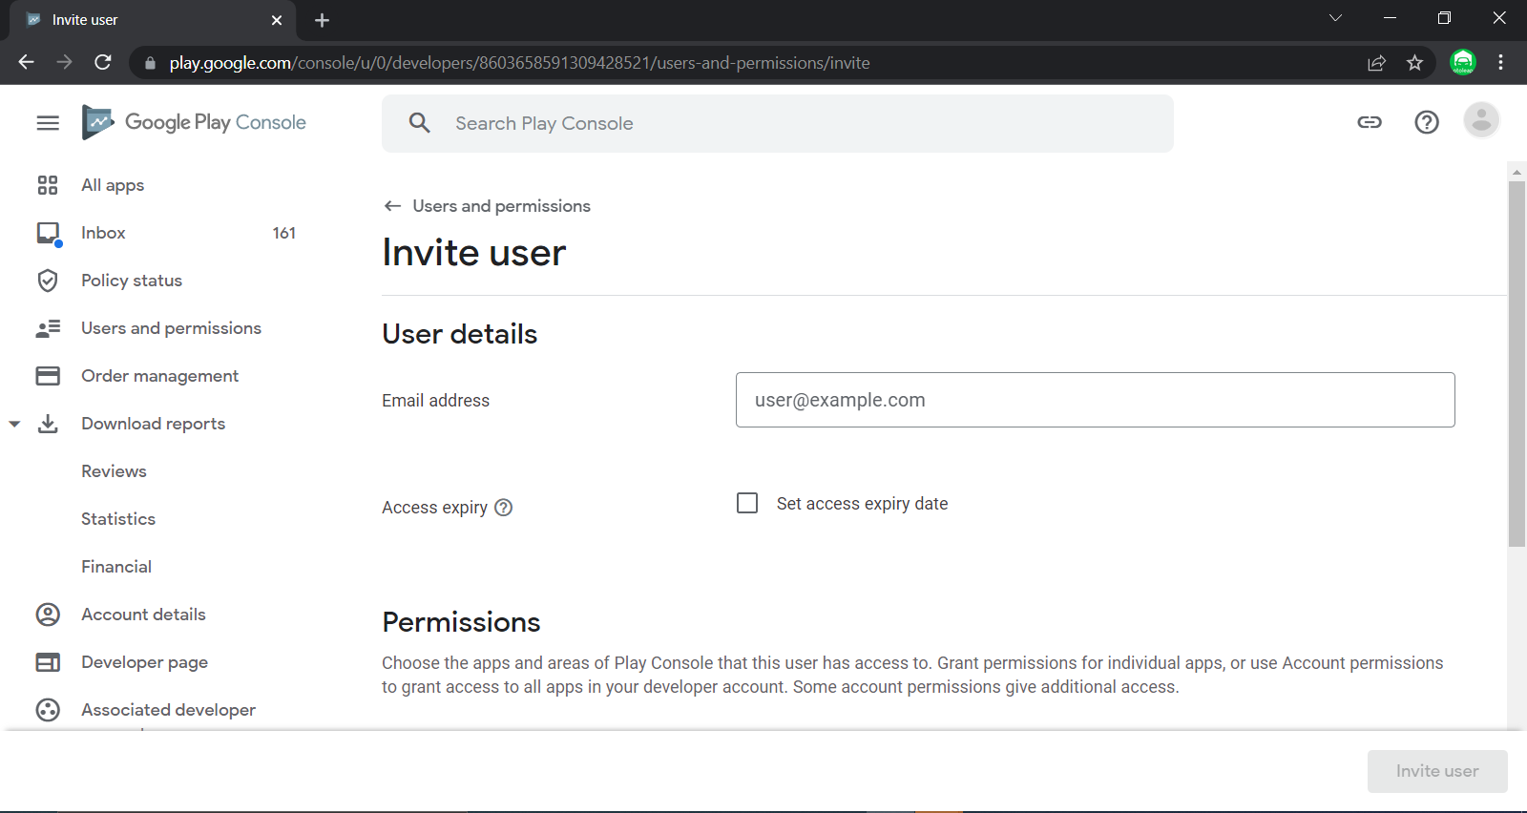Click the Inbox count 161

pos(284,233)
